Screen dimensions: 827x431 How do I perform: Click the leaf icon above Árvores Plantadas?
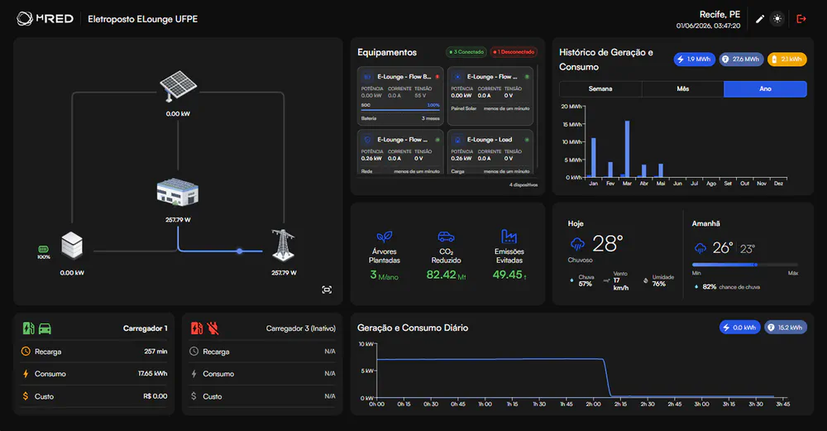(385, 237)
